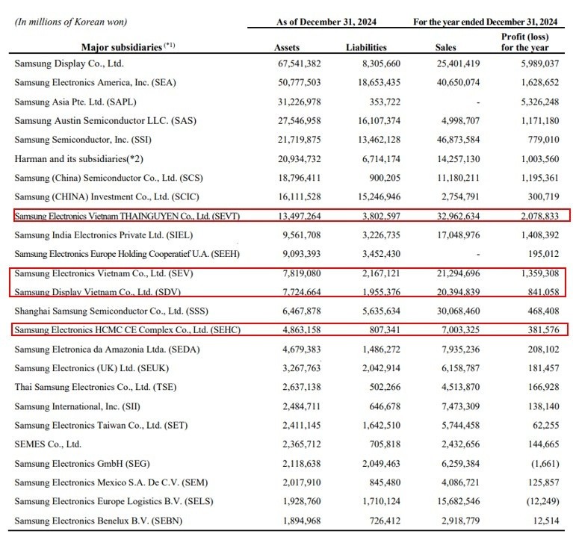Click 'Harman and its subsidiaries(*2)' name
Viewport: 573px width, 537px height.
coord(79,159)
